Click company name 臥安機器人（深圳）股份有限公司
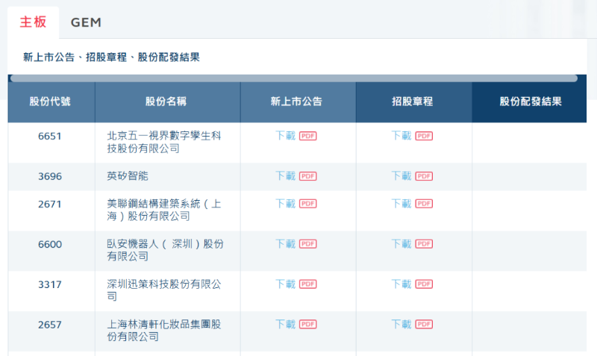 (165, 250)
